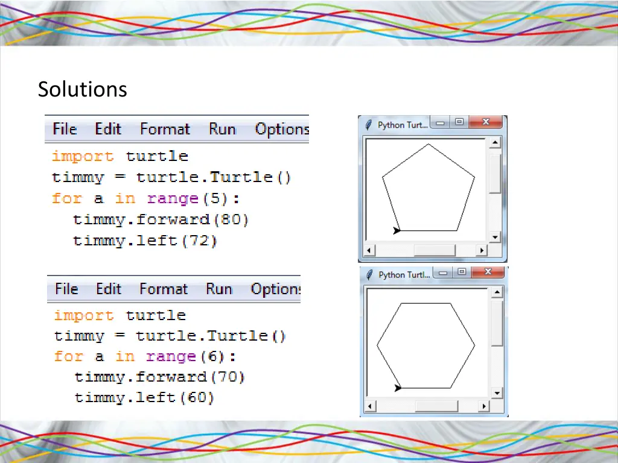618x463 pixels.
Task: Click the horizontal scrollbar thumb in the pentagon window
Action: 435,250
